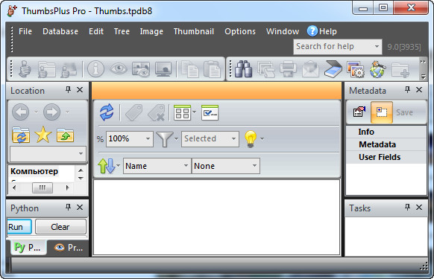
Task: Toggle the checkmark selection view icon
Action: (210, 112)
